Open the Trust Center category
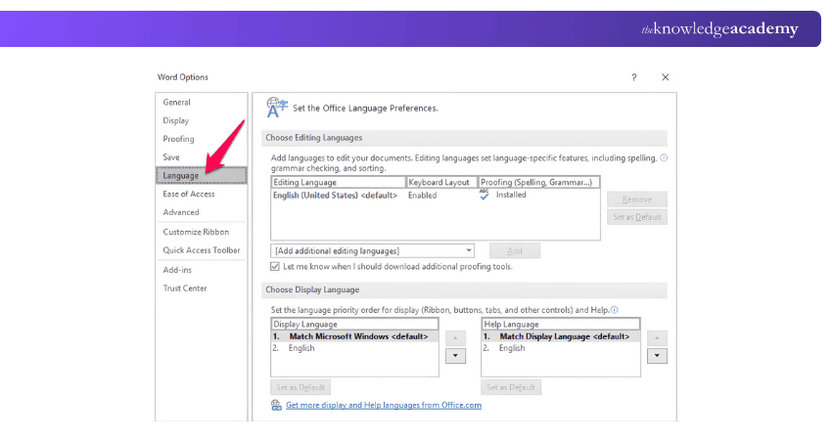Image resolution: width=832 pixels, height=440 pixels. pyautogui.click(x=185, y=288)
